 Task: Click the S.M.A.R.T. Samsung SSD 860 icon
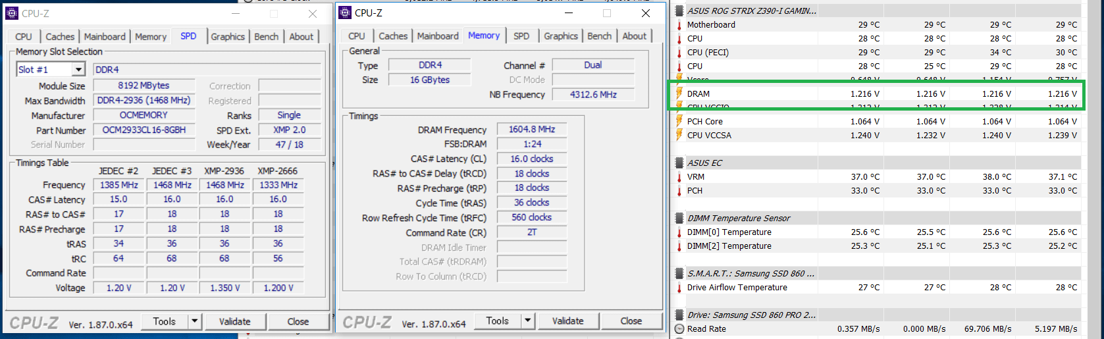[679, 273]
